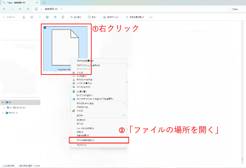Click the *.data search box
Screen dimensions: 246x168
238,9
